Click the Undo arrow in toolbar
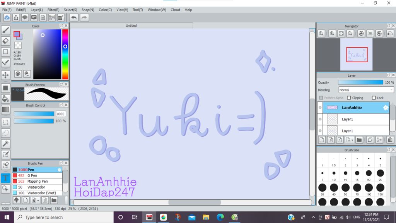The image size is (396, 223). coord(74,17)
